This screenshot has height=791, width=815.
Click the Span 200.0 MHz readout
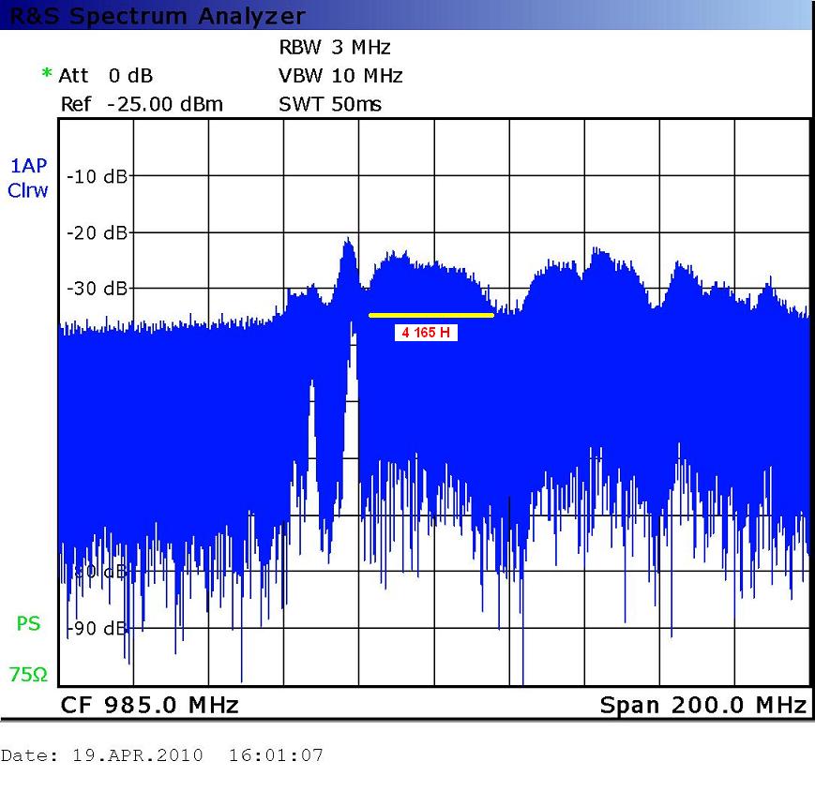tap(702, 705)
